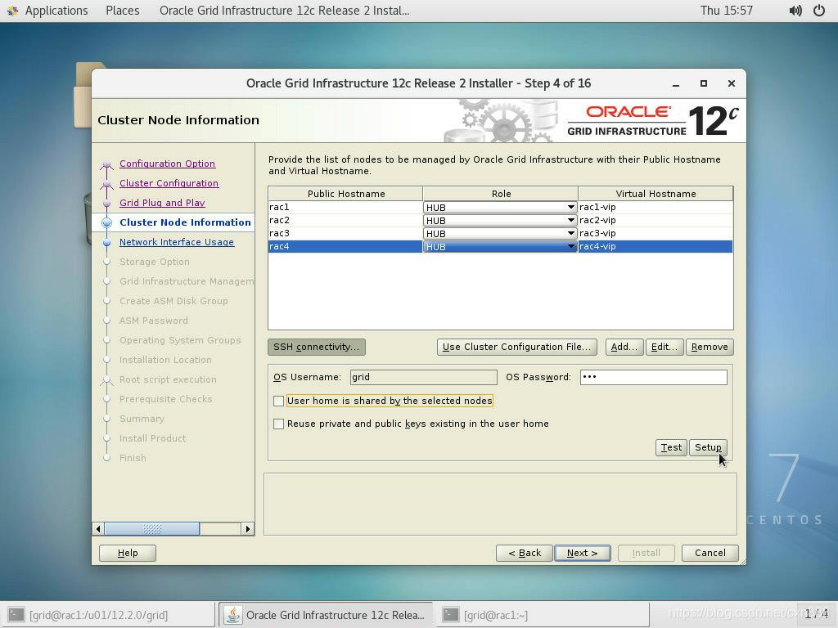Click the left arrow of the sidebar scrollbar

click(98, 529)
